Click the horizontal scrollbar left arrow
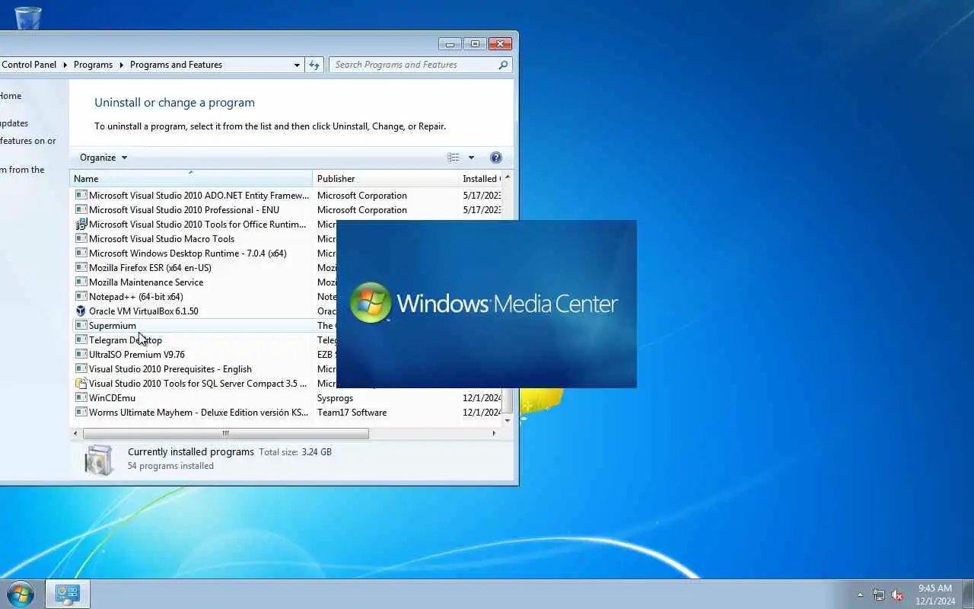 coord(75,433)
